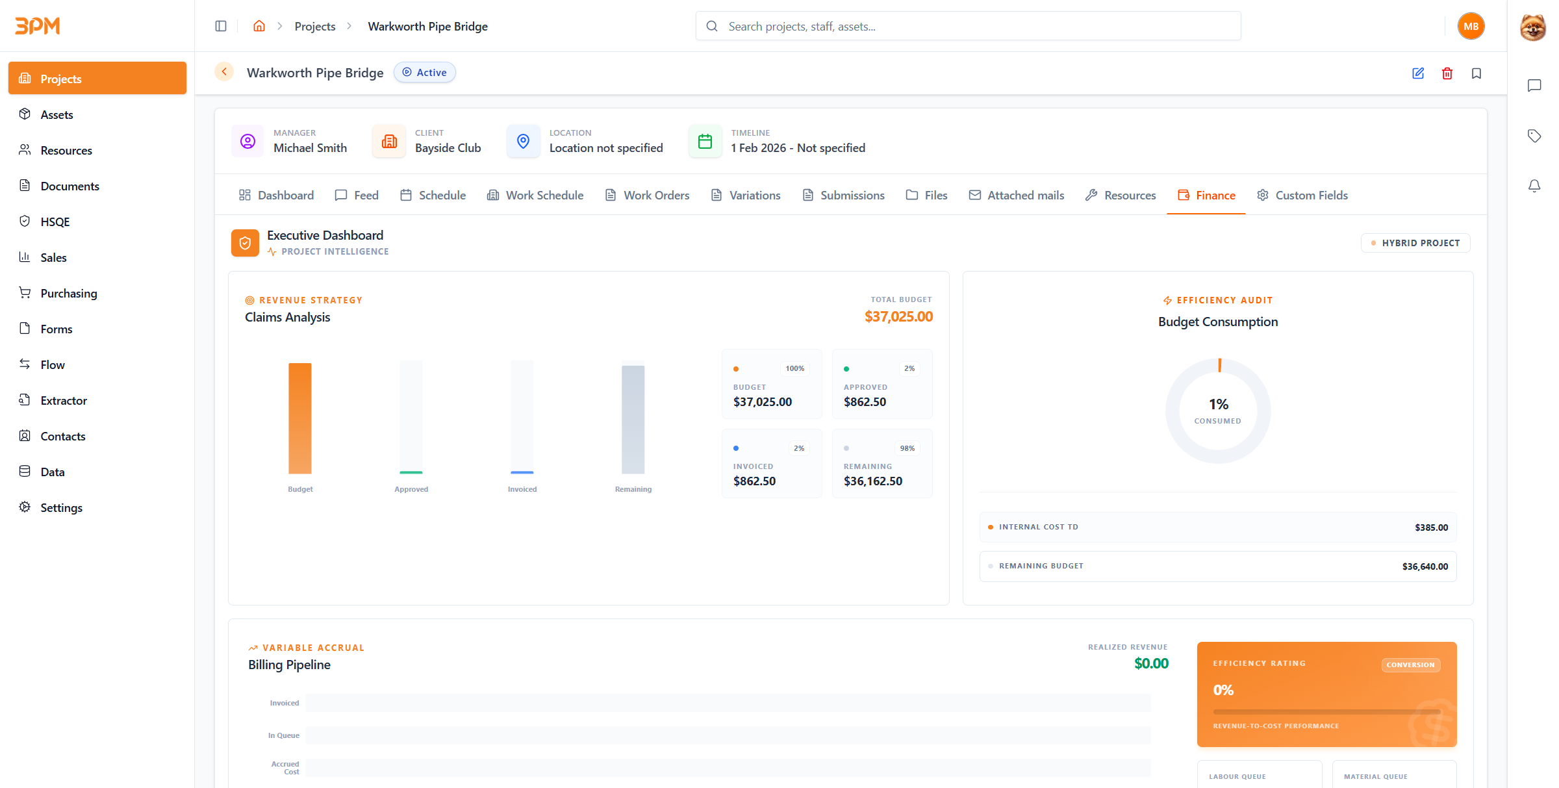Select the Purchasing cart icon
The height and width of the screenshot is (788, 1559).
click(25, 293)
